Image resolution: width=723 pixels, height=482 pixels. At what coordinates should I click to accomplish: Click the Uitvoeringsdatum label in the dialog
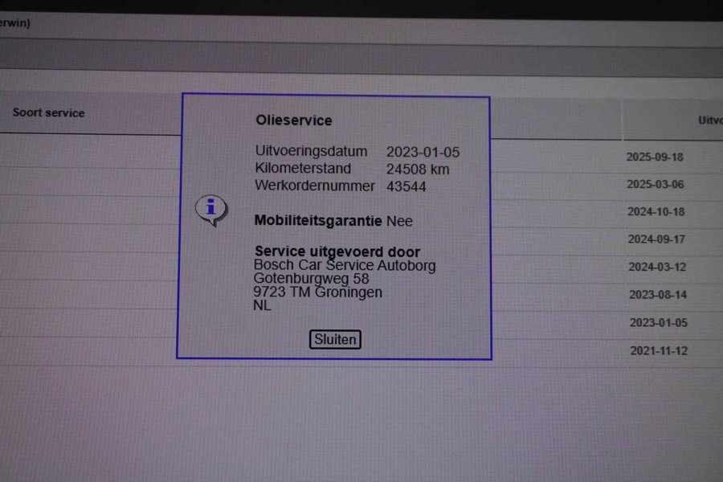[311, 152]
